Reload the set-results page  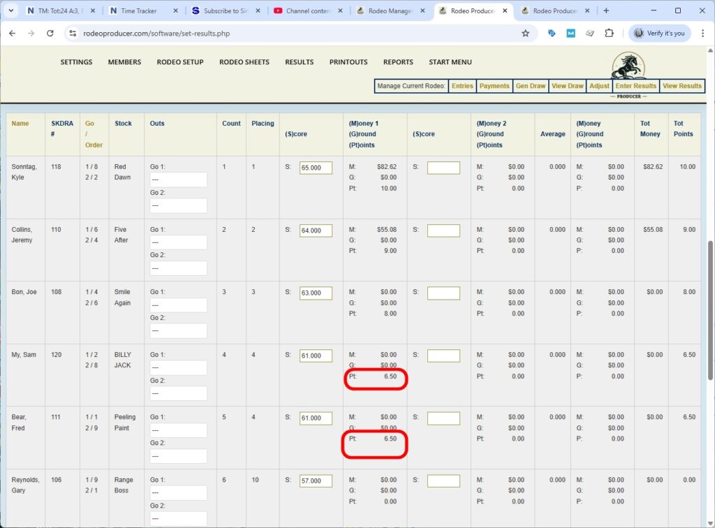50,33
